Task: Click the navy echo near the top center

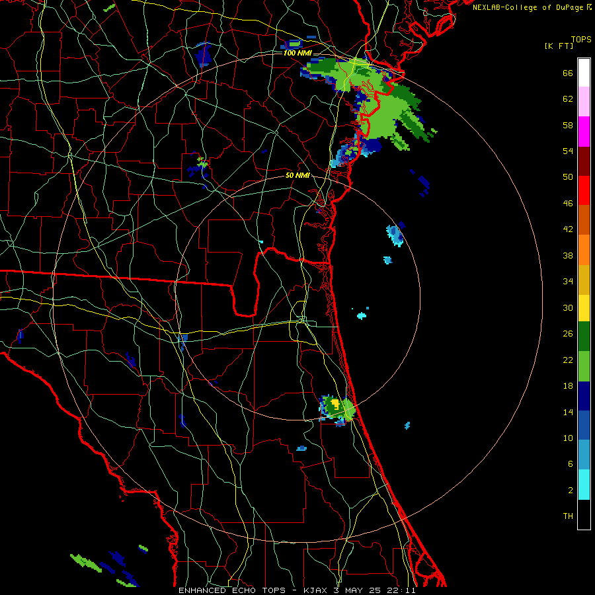Action: coord(203,54)
